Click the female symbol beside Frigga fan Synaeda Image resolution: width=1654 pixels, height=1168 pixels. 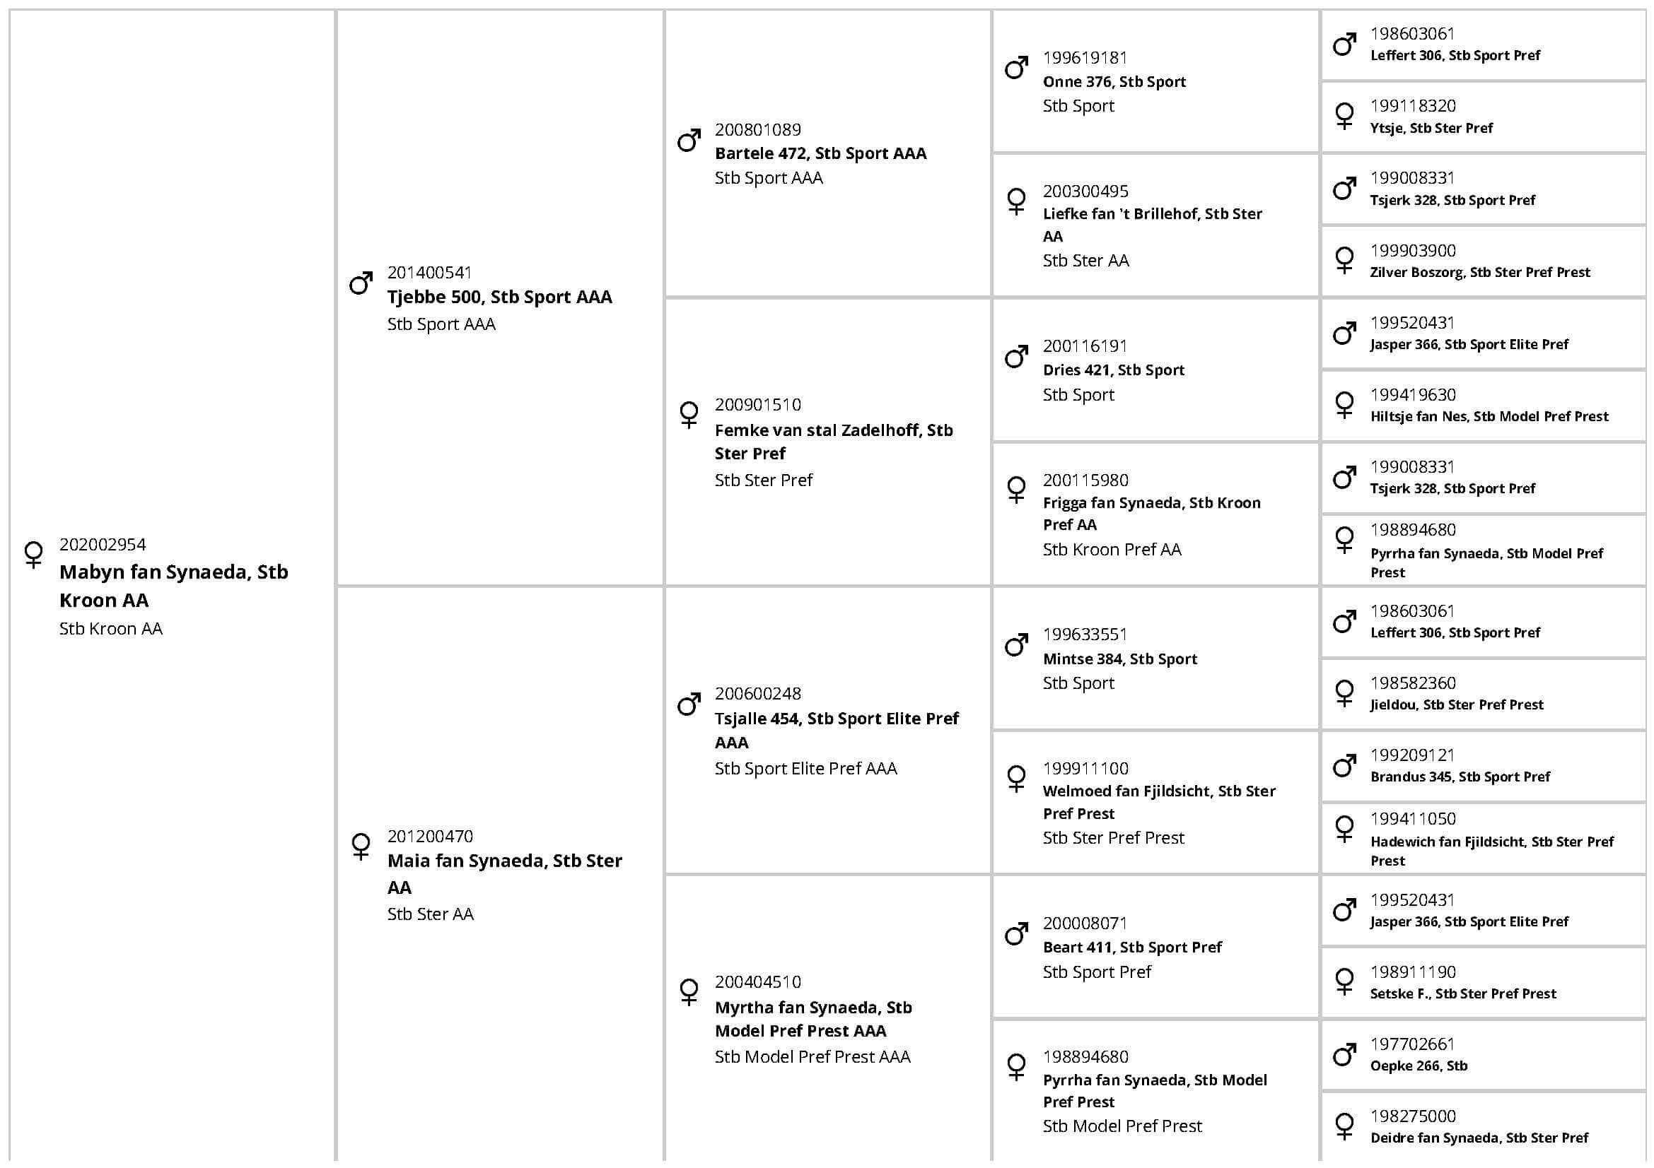point(1016,490)
